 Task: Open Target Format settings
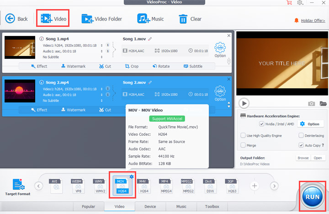coord(18,187)
